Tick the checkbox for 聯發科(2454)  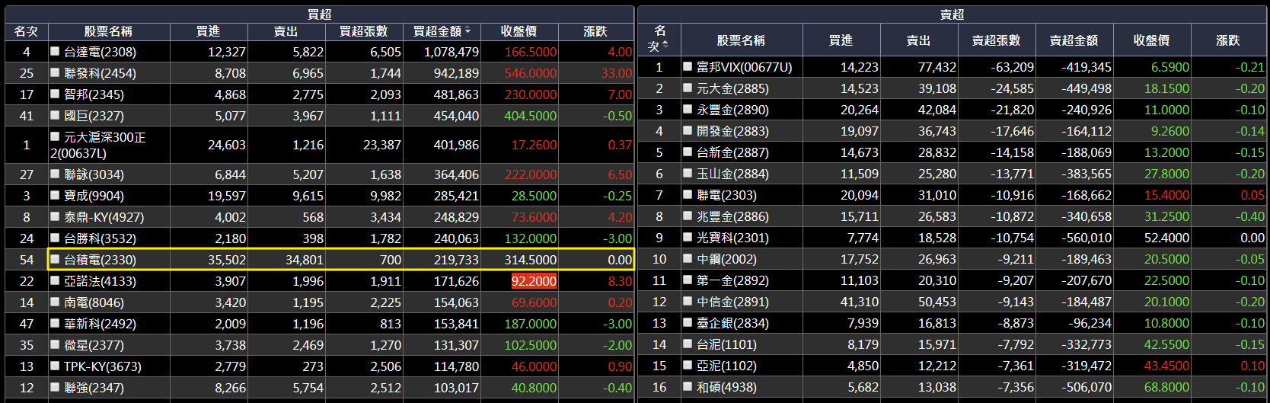(55, 72)
